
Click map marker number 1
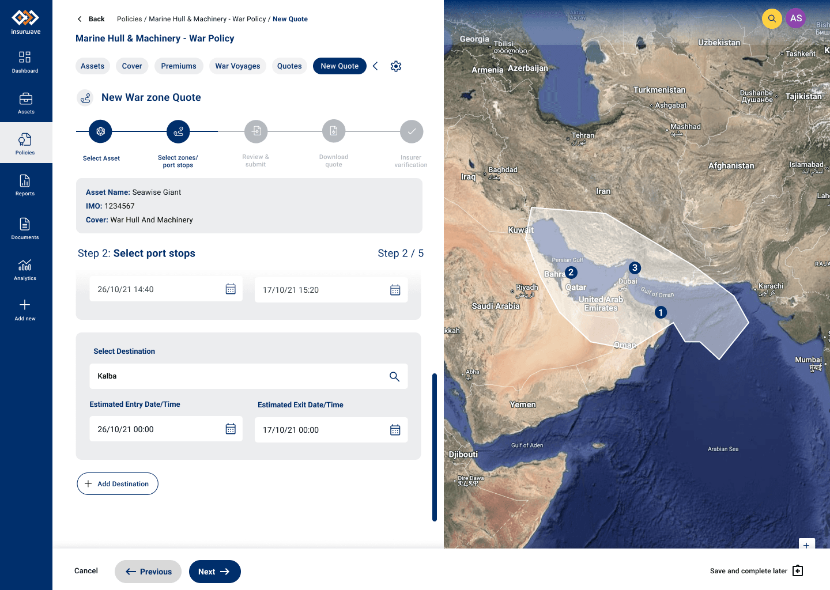(661, 312)
